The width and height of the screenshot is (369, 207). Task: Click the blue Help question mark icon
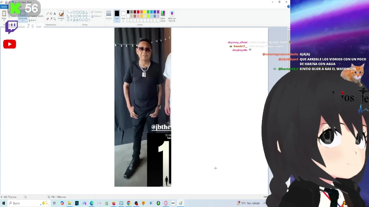[x=288, y=6]
